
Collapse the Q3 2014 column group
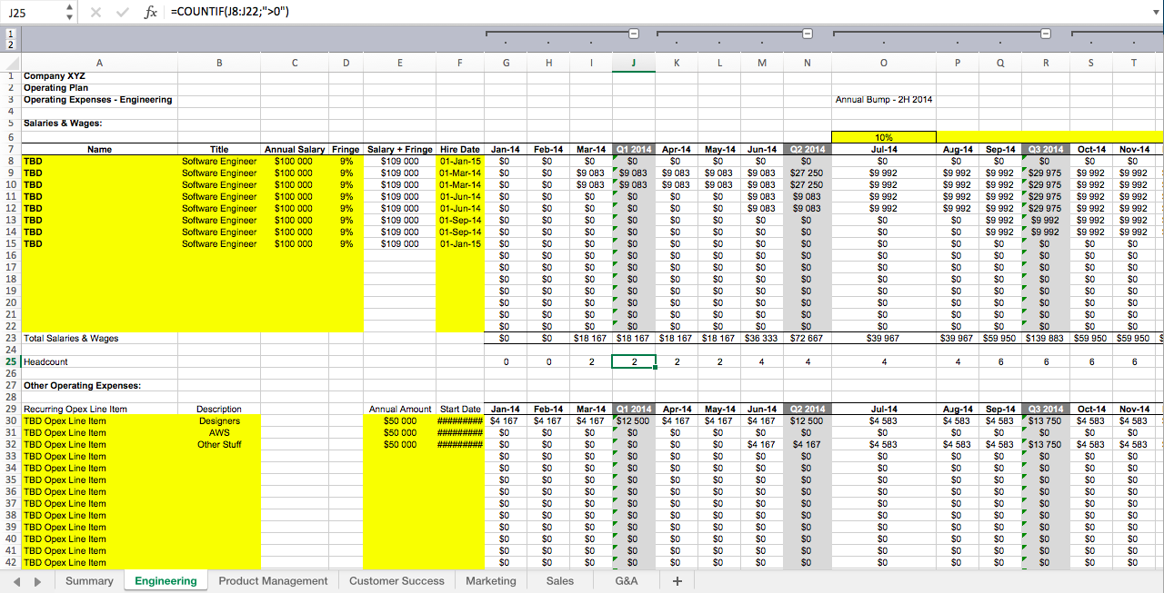point(1046,35)
